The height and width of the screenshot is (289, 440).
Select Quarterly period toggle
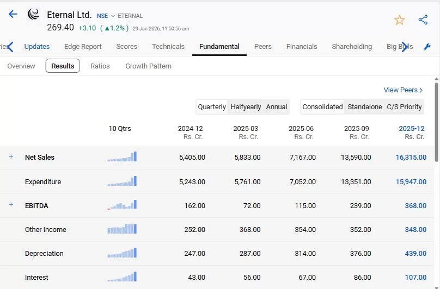tap(212, 107)
